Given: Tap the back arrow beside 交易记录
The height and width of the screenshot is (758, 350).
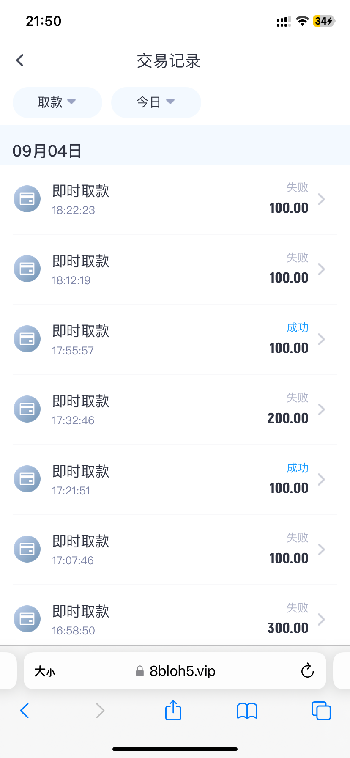Looking at the screenshot, I should coord(20,60).
